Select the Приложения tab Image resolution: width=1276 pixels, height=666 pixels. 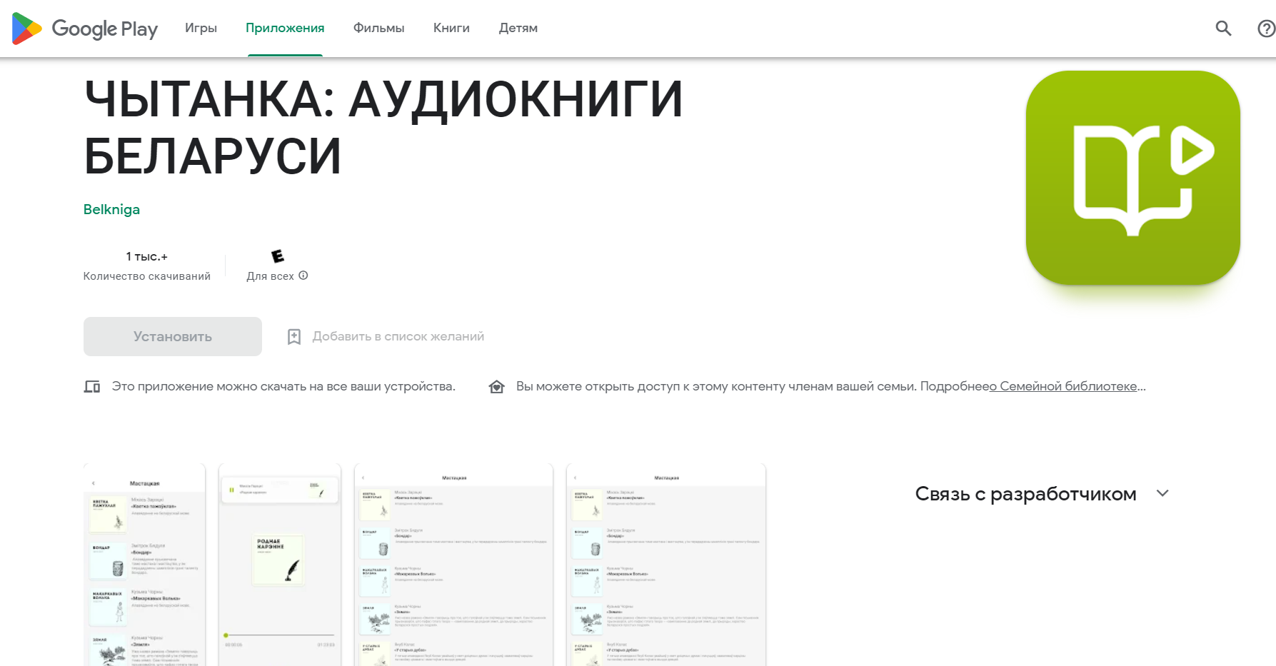(x=285, y=29)
